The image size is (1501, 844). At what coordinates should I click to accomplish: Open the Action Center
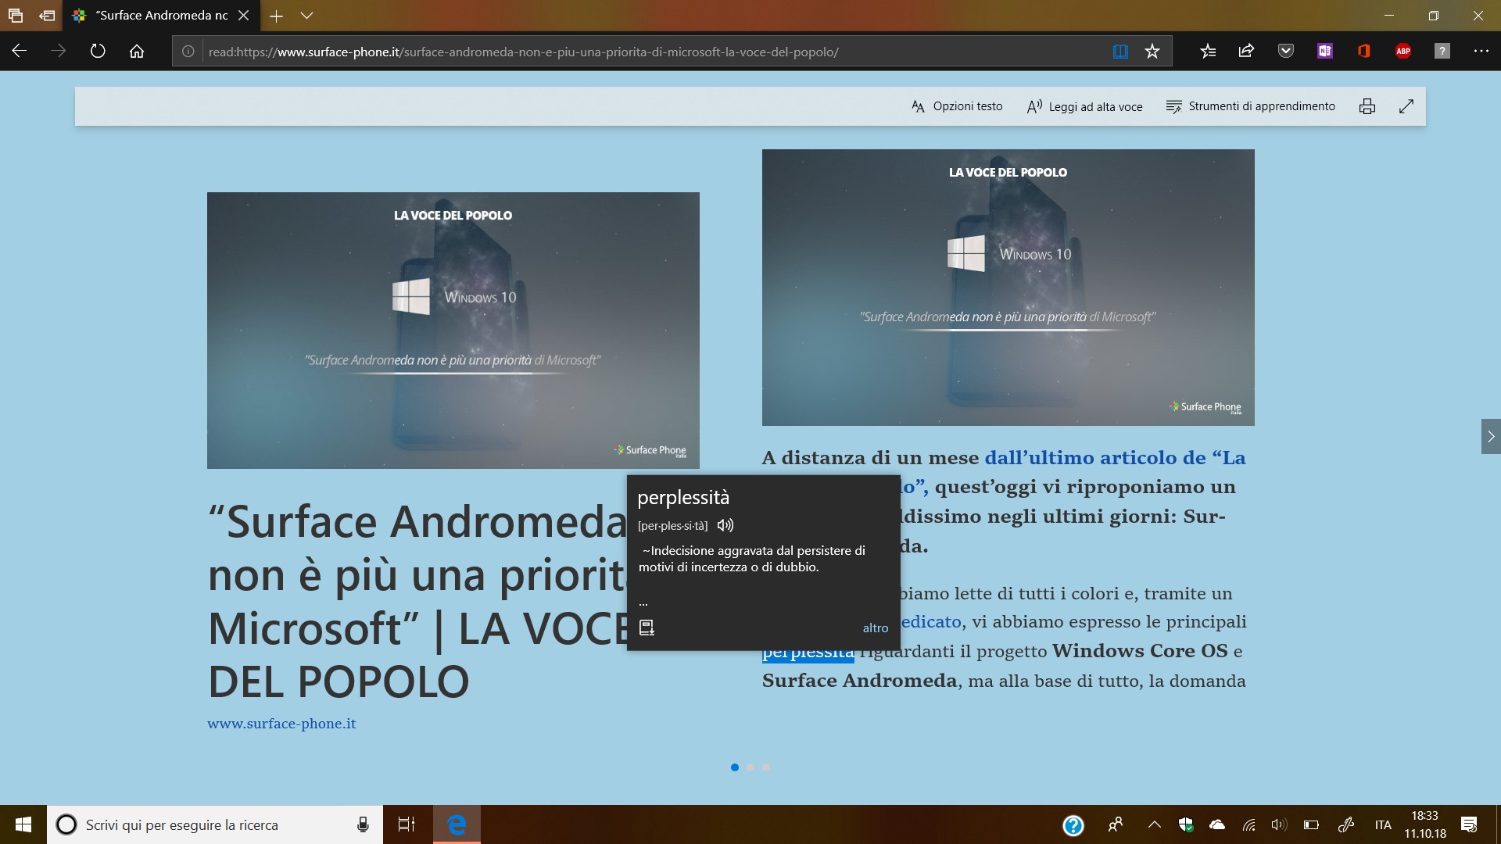click(x=1469, y=824)
